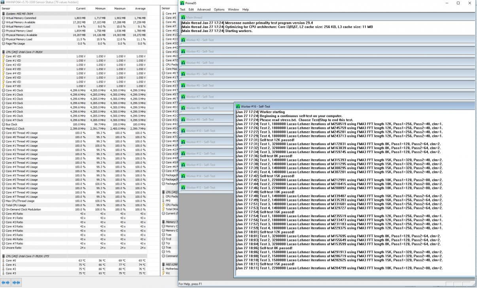Click the Main thread window icon in Prime95
The width and height of the screenshot is (477, 288).
(x=183, y=17)
